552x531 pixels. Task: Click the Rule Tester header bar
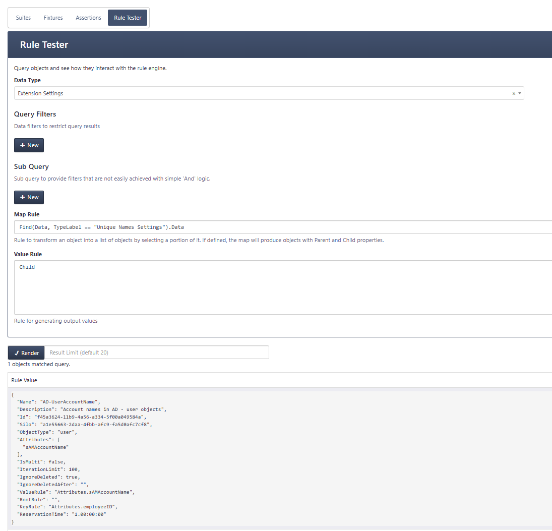coord(44,44)
